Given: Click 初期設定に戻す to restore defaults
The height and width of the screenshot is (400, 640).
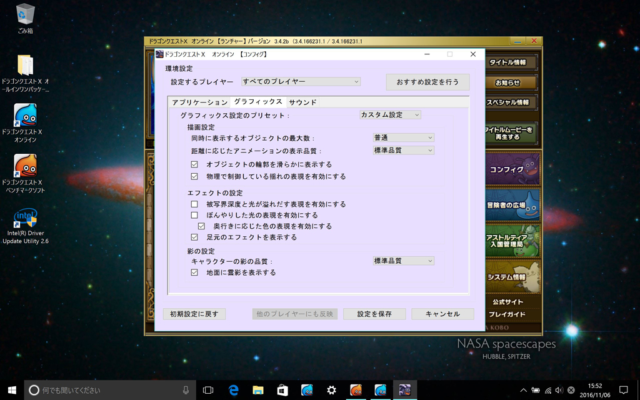Looking at the screenshot, I should click(x=194, y=314).
